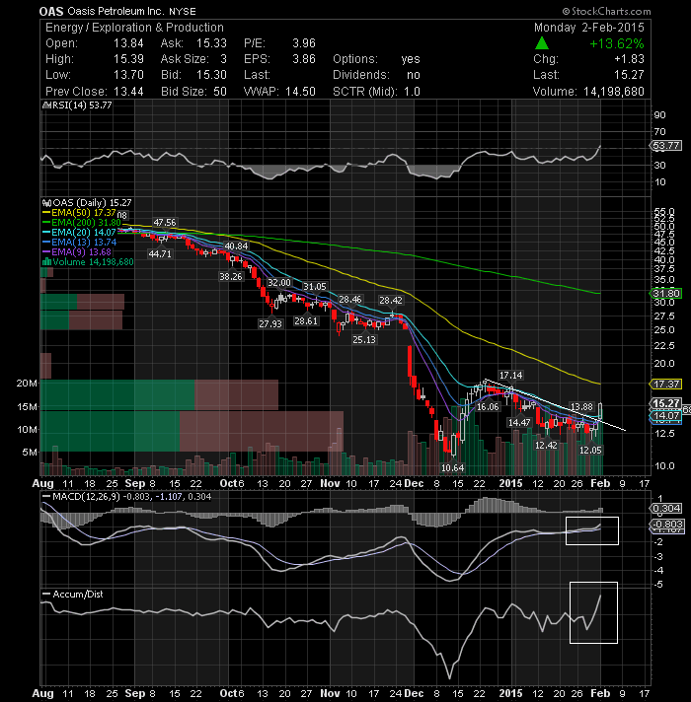Select the blue EMA(13) legend line
The width and height of the screenshot is (691, 702).
[x=46, y=243]
